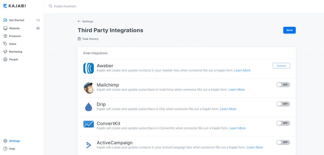Click the Get Started flag icon
Viewport: 324px width, 155px height.
pos(5,20)
